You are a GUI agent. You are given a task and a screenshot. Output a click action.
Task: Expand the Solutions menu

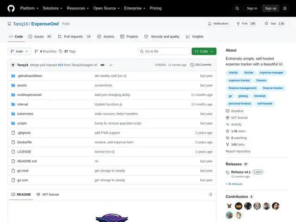(52, 8)
